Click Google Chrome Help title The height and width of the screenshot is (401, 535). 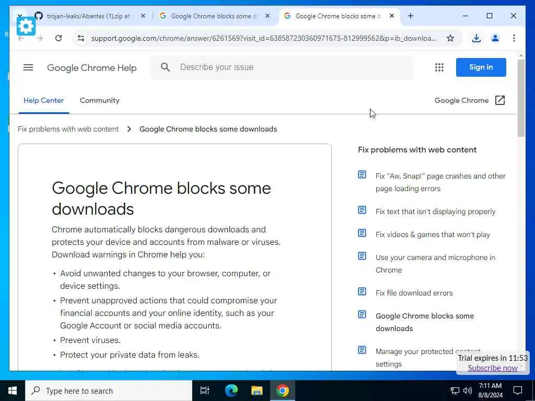click(x=92, y=68)
